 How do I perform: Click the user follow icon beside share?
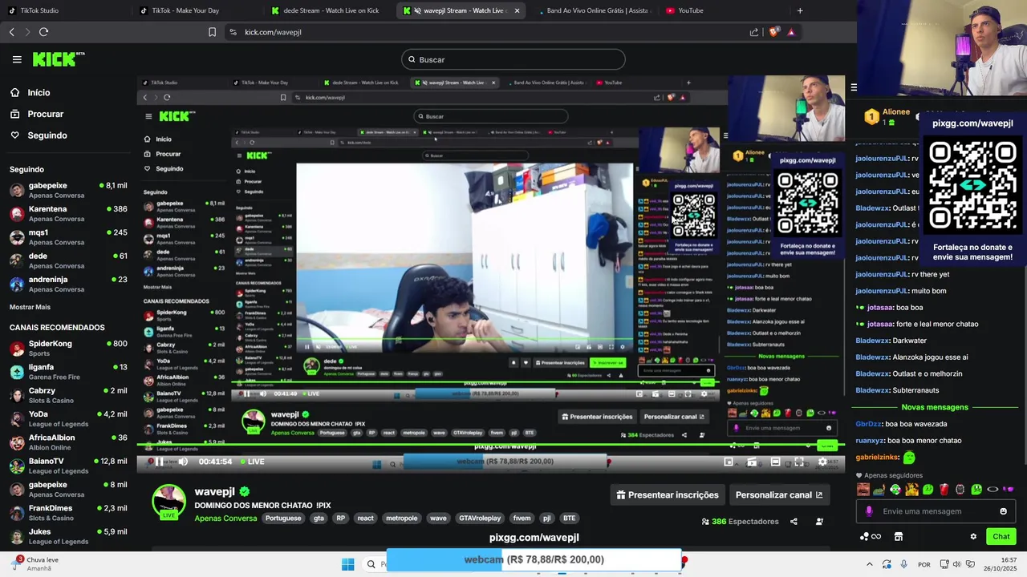pyautogui.click(x=819, y=522)
